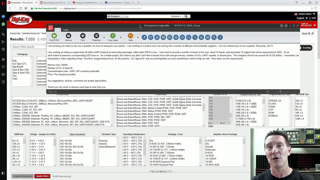Select '8-SOIC' in Supplier Device Package list
The width and height of the screenshot is (320, 180).
[x=209, y=153]
